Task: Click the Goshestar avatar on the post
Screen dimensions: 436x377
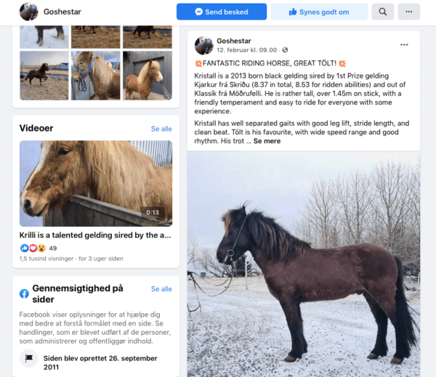Action: [203, 45]
